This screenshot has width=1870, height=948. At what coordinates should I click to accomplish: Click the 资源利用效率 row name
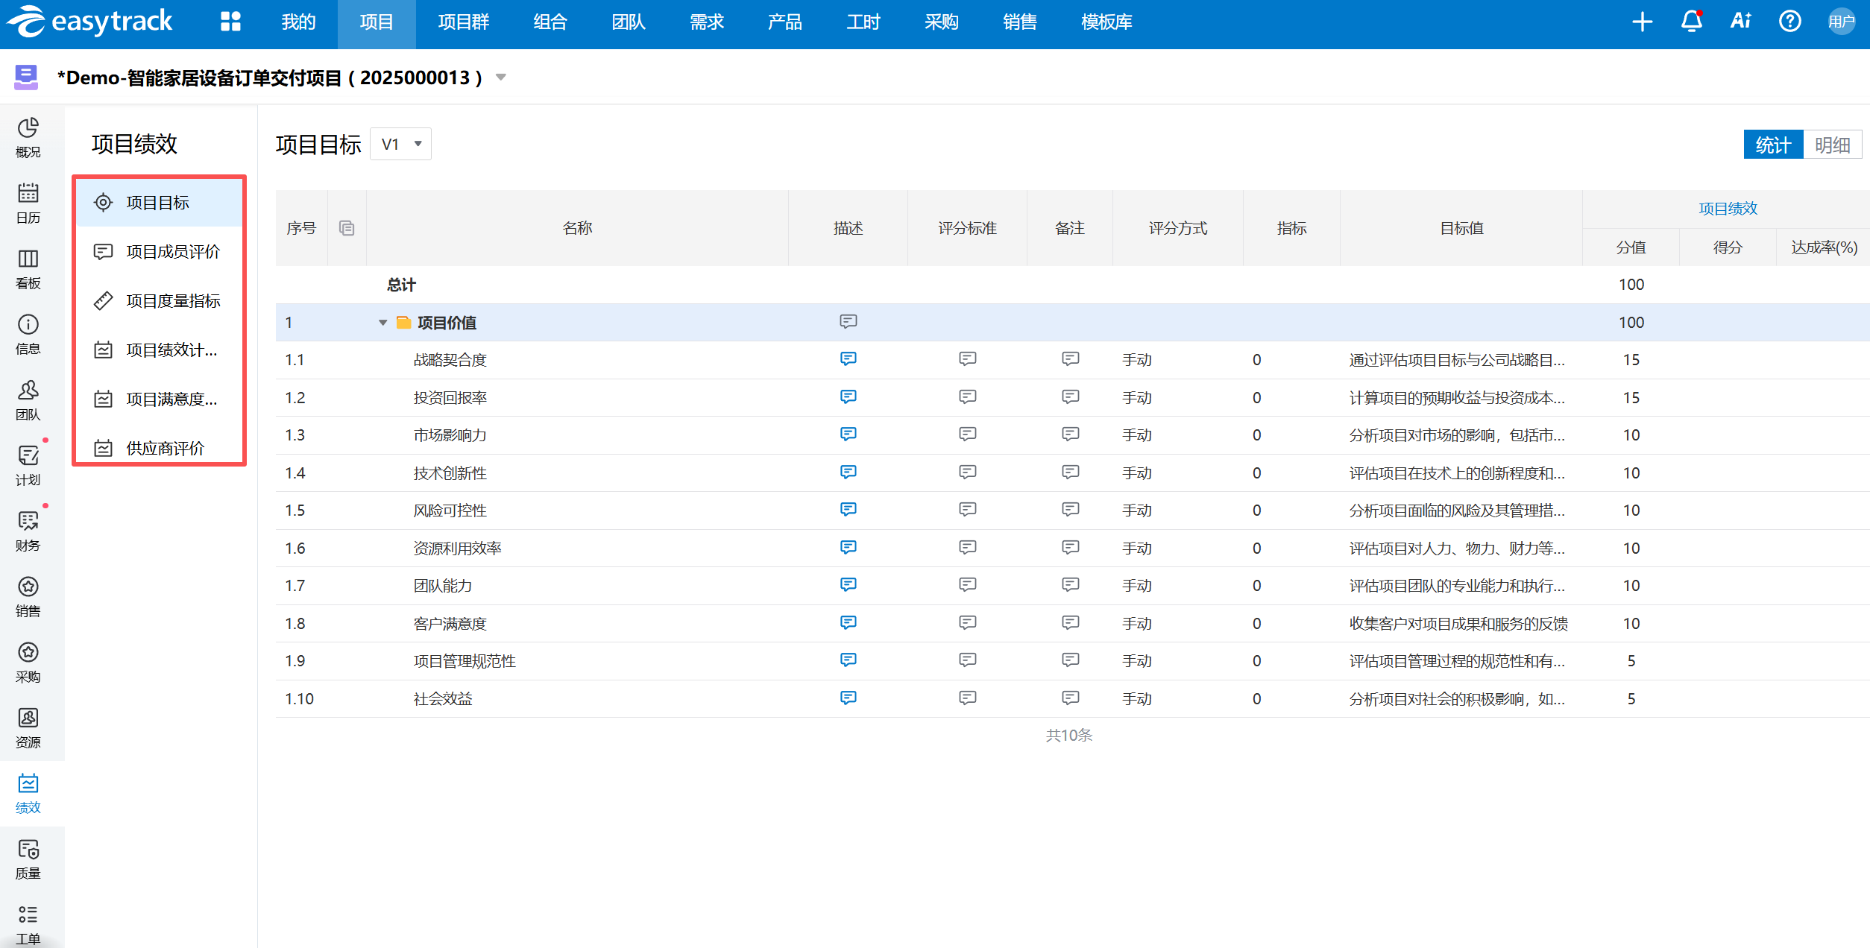[457, 548]
